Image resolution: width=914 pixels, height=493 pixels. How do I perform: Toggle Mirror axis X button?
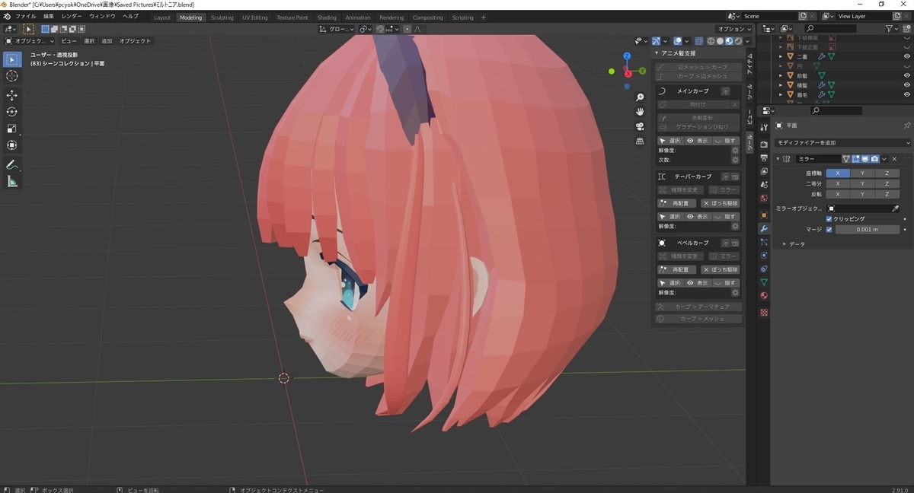(838, 173)
